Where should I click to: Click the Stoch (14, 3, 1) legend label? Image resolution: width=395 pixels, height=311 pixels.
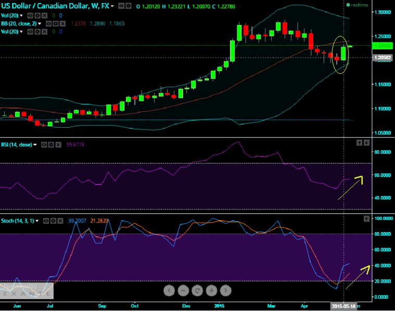(18, 221)
